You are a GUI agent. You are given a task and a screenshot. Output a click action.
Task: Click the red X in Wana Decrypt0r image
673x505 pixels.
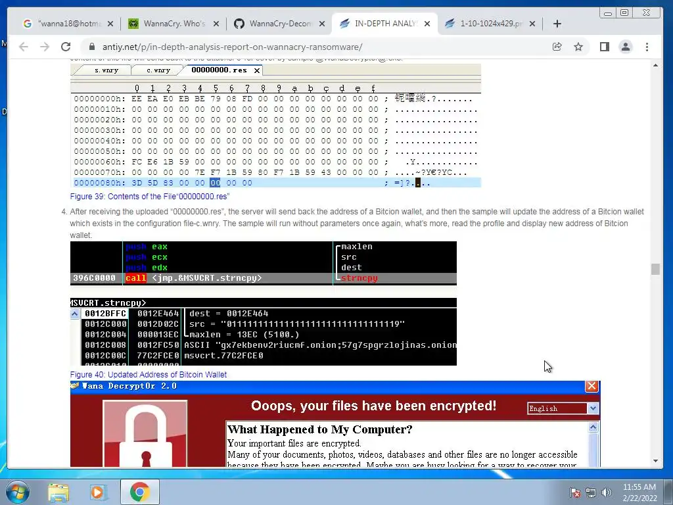pyautogui.click(x=592, y=386)
